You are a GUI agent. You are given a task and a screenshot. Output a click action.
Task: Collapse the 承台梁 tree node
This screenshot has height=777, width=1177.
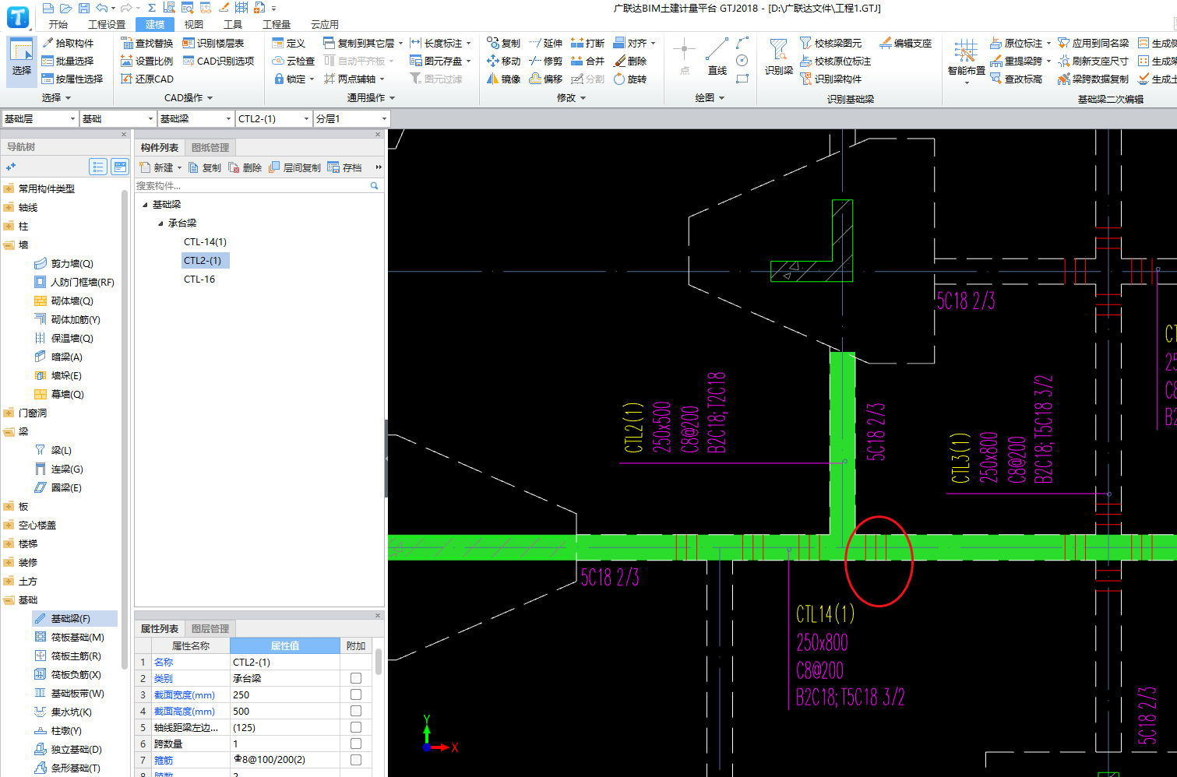point(160,223)
